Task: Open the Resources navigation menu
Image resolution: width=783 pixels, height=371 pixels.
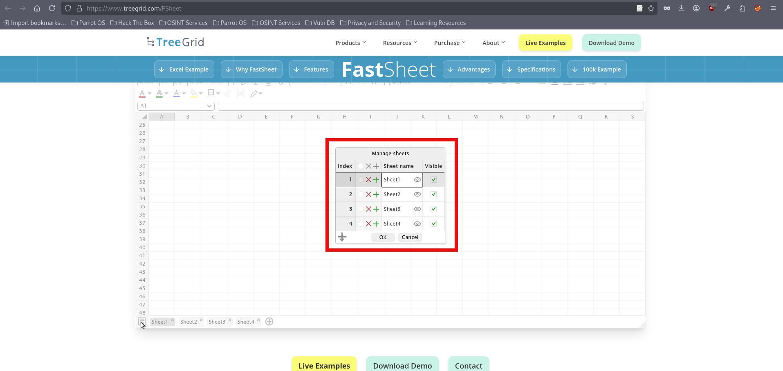Action: click(399, 43)
